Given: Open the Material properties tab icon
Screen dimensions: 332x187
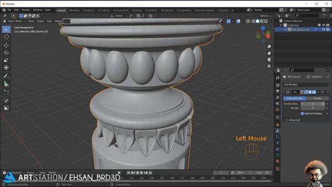Looking at the screenshot, I should tap(278, 161).
